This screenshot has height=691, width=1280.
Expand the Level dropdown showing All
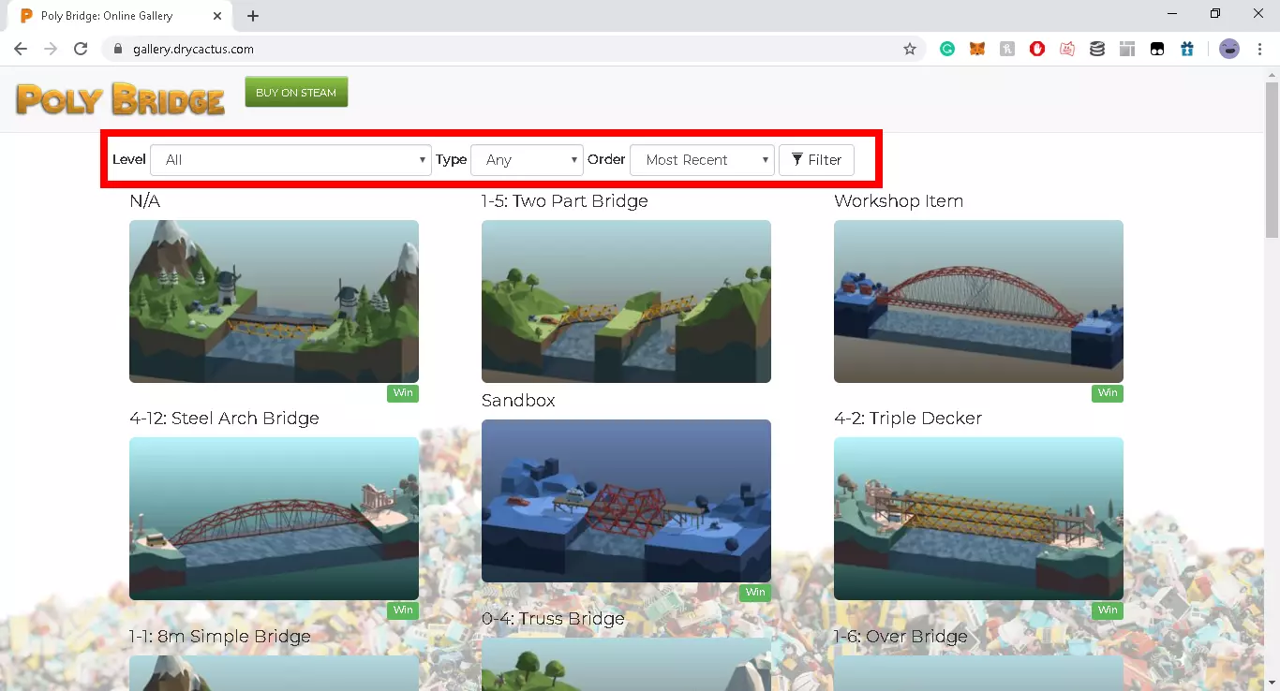pos(290,160)
